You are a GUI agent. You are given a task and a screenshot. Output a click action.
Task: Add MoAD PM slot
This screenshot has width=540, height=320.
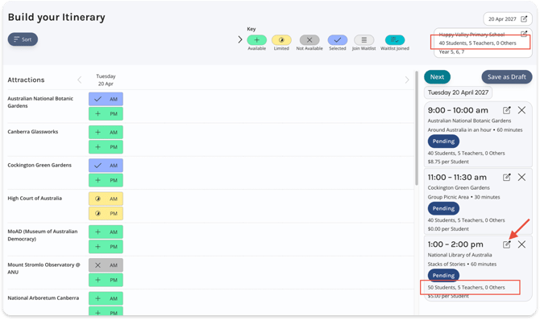(106, 247)
